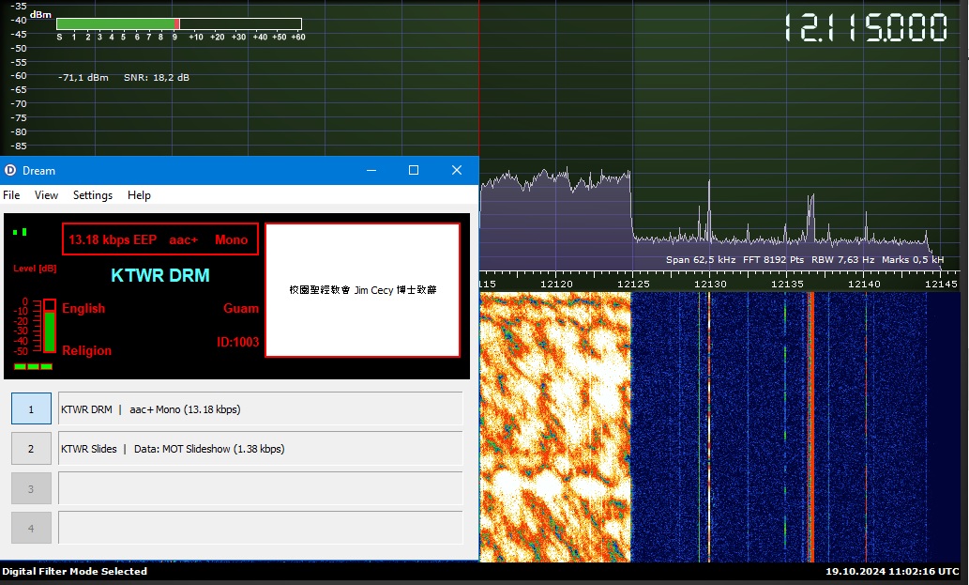The image size is (969, 585).
Task: Click the S-meter signal strength bar
Action: (x=178, y=24)
